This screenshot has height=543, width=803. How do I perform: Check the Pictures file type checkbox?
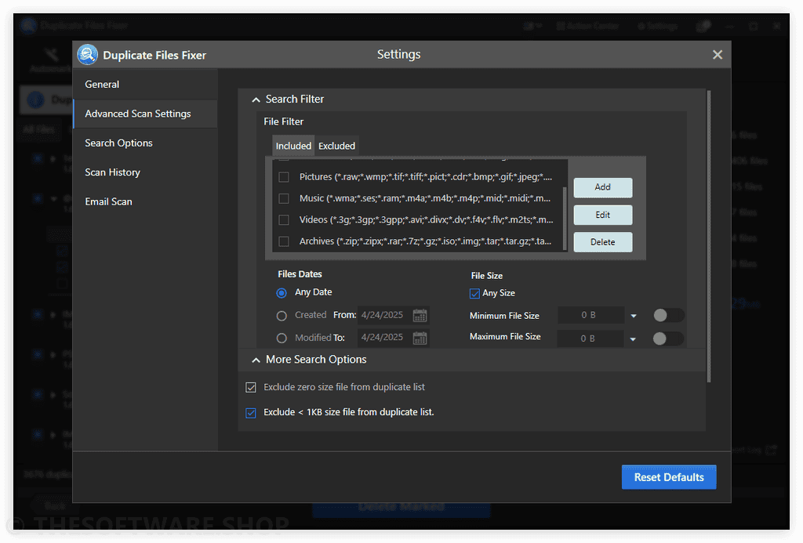pos(284,177)
